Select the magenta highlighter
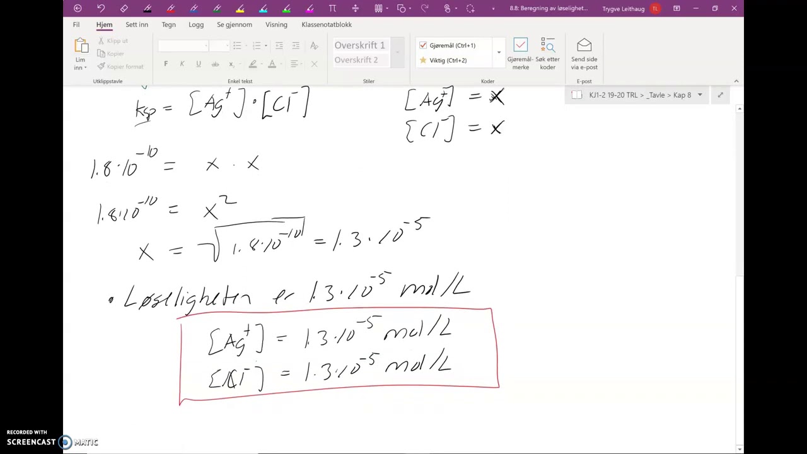 pos(310,8)
